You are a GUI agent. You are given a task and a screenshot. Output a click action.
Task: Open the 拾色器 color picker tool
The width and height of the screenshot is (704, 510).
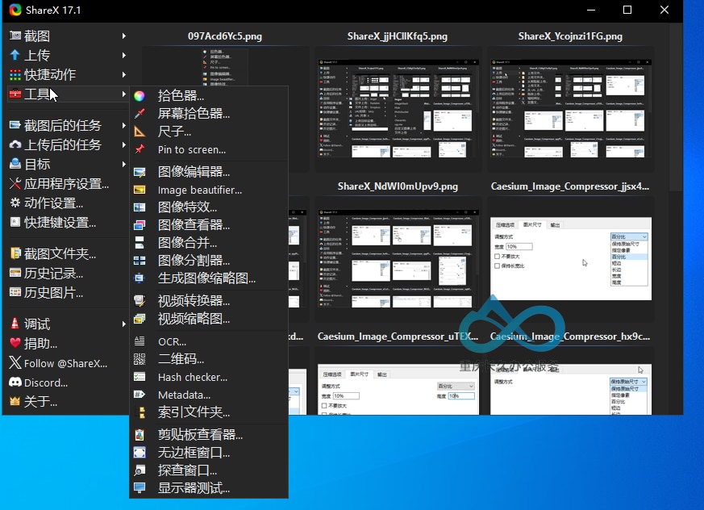tap(181, 96)
